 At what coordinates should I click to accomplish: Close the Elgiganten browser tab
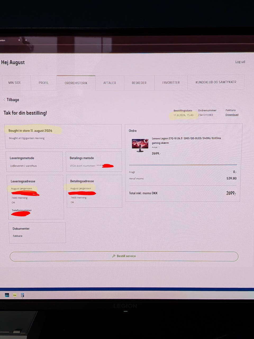19,40
